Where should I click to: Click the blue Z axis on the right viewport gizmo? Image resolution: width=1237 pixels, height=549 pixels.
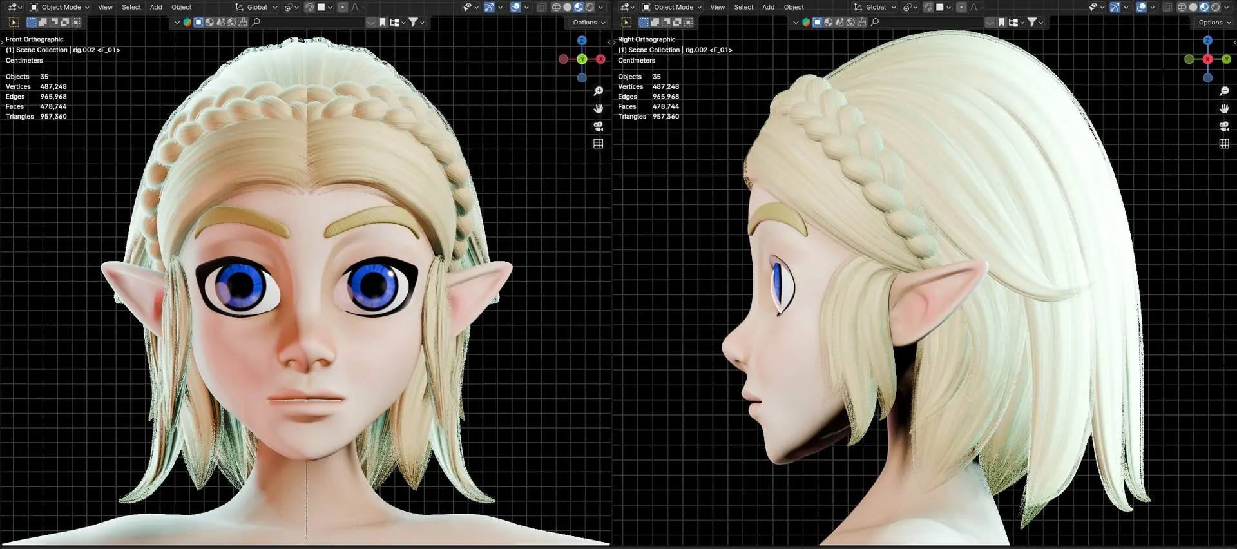click(x=1207, y=41)
